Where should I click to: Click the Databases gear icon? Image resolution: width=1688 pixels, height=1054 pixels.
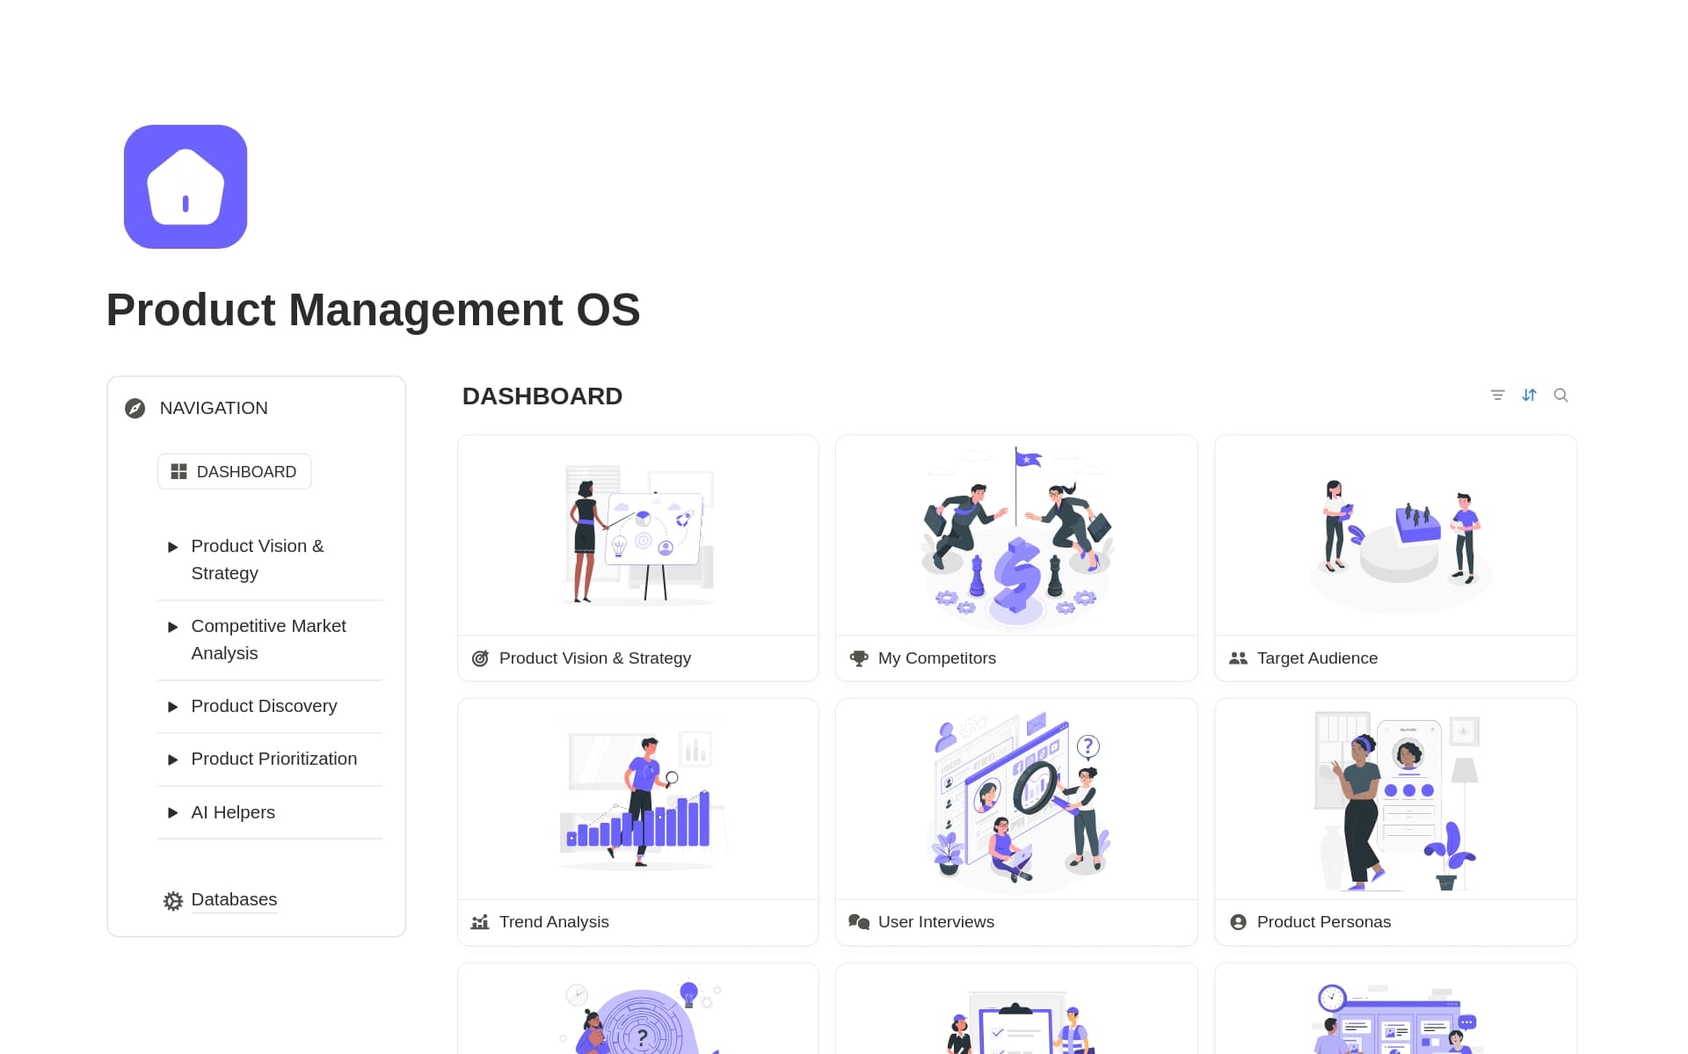[x=173, y=900]
